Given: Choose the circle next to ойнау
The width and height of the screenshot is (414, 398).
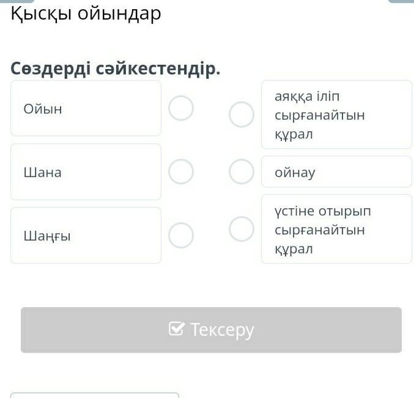Looking at the screenshot, I should click(x=242, y=172).
